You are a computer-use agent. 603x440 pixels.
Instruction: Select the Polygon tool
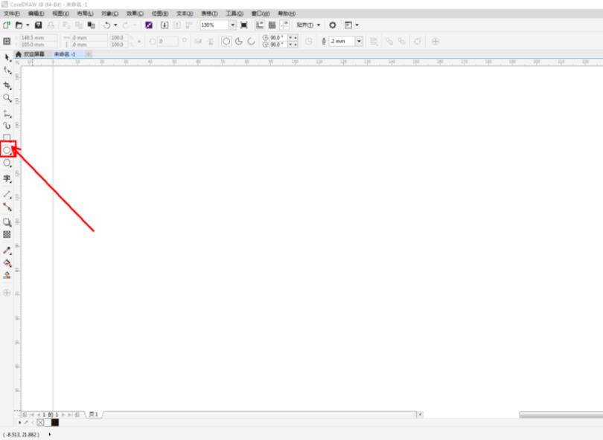[x=7, y=164]
